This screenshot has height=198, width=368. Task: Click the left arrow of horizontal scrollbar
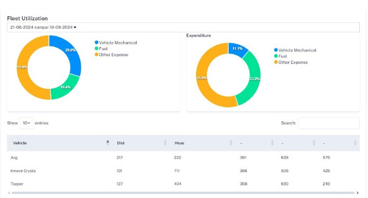(x=9, y=193)
